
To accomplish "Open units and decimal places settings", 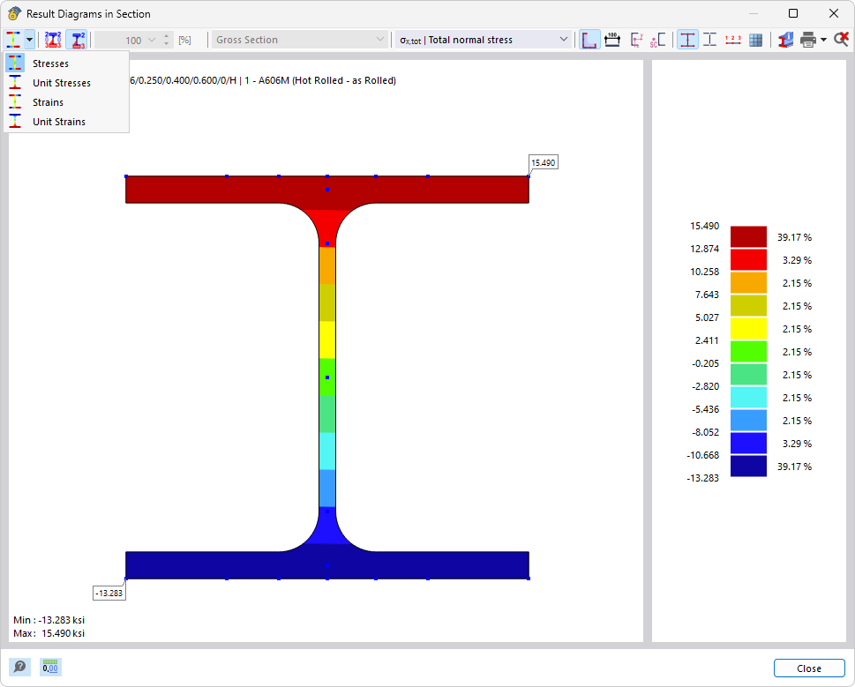I will click(51, 668).
